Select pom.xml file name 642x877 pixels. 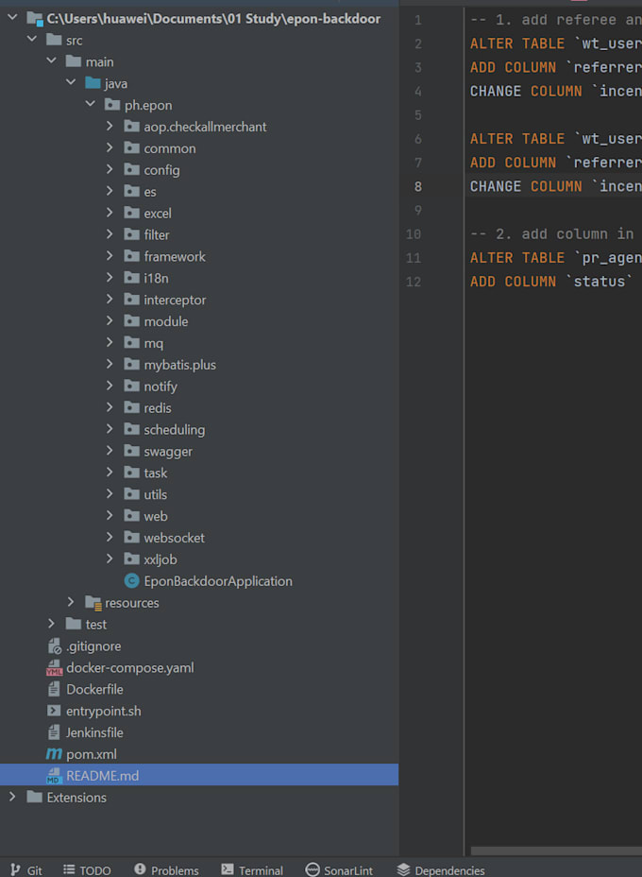[91, 754]
